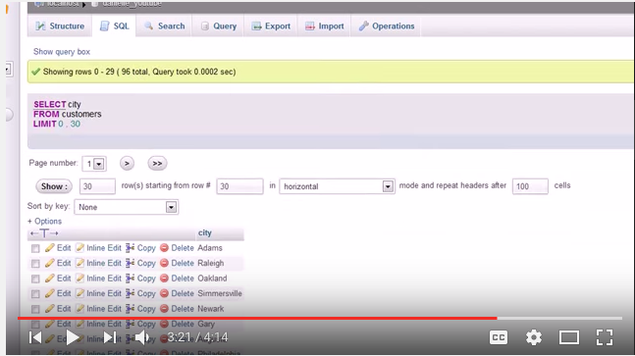Click the red Delete icon for Oakland
The image size is (635, 356).
164,279
